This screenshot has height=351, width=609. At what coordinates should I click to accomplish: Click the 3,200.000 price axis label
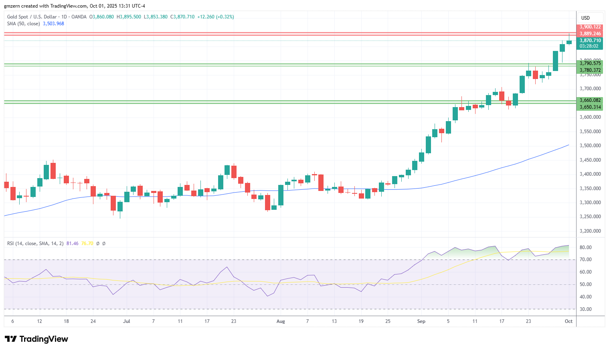[x=590, y=231]
